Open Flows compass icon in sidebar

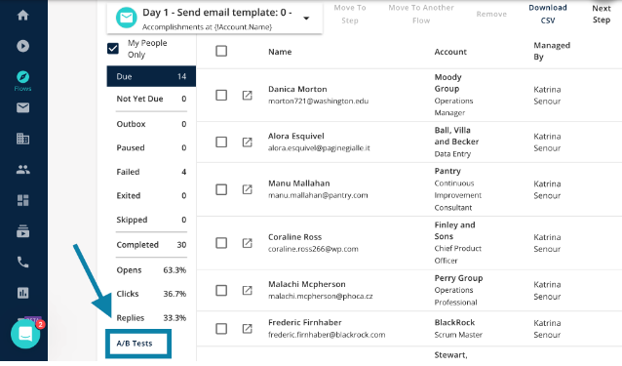tap(23, 77)
